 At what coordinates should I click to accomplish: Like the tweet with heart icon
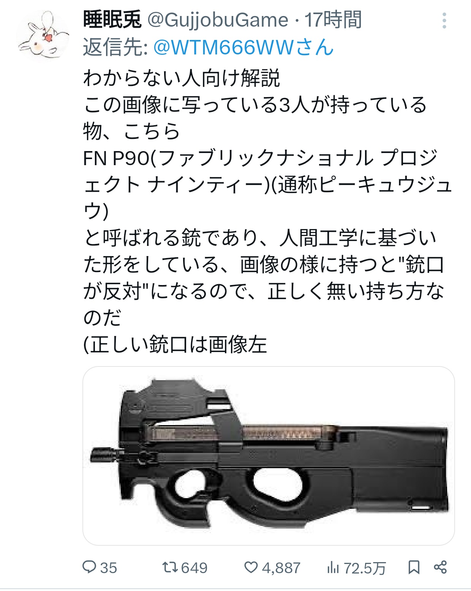pos(251,567)
